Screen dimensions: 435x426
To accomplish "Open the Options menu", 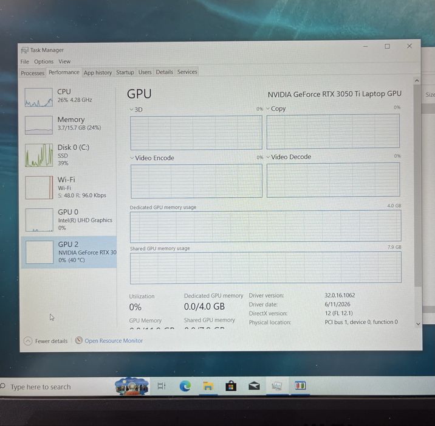I will (44, 61).
